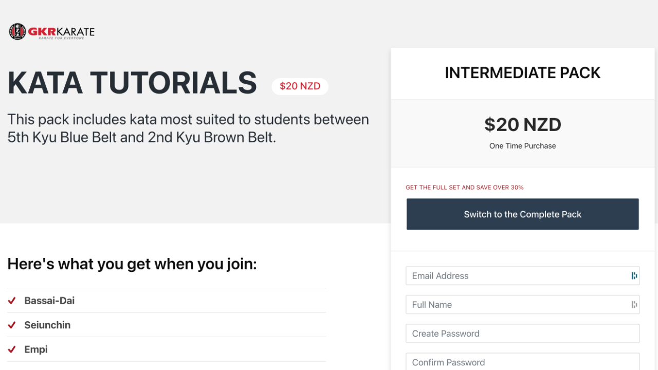658x370 pixels.
Task: Click the One Time Purchase label
Action: 522,146
